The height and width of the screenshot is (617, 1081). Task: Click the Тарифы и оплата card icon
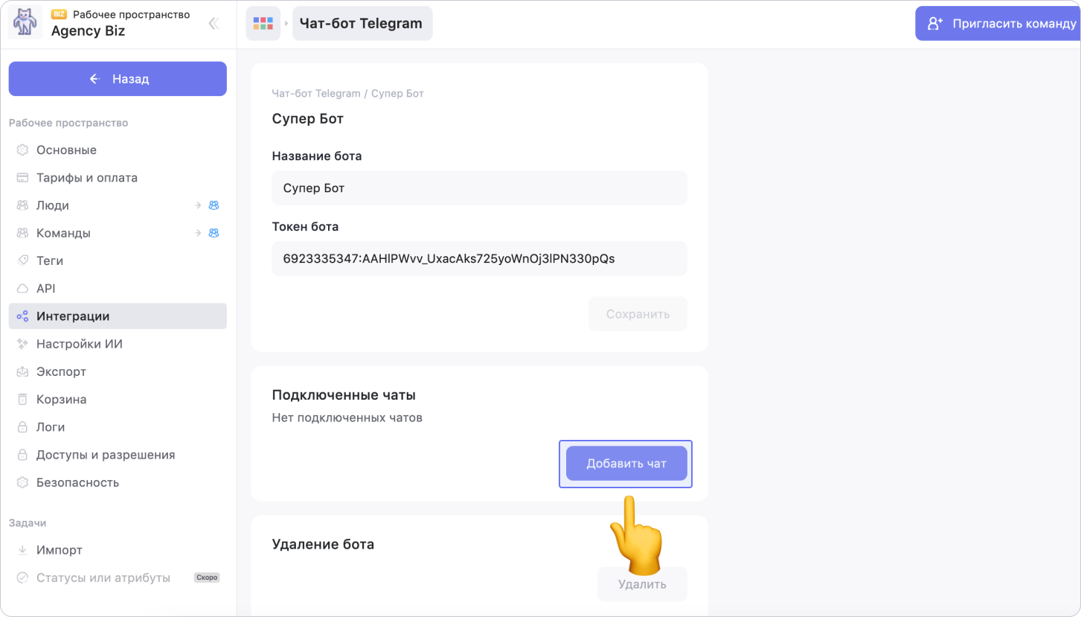22,178
